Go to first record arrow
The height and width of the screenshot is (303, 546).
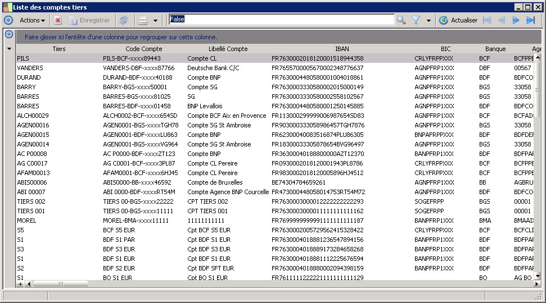(487, 20)
